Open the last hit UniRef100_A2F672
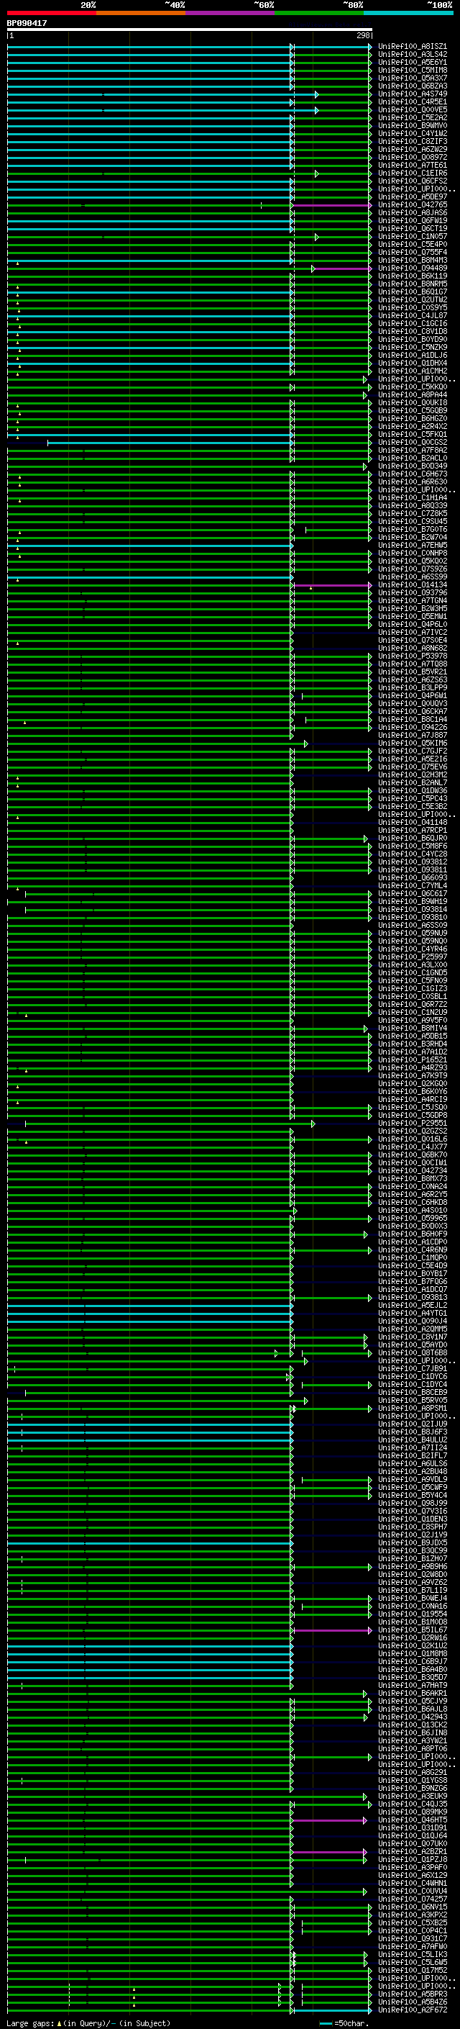 [x=413, y=2010]
